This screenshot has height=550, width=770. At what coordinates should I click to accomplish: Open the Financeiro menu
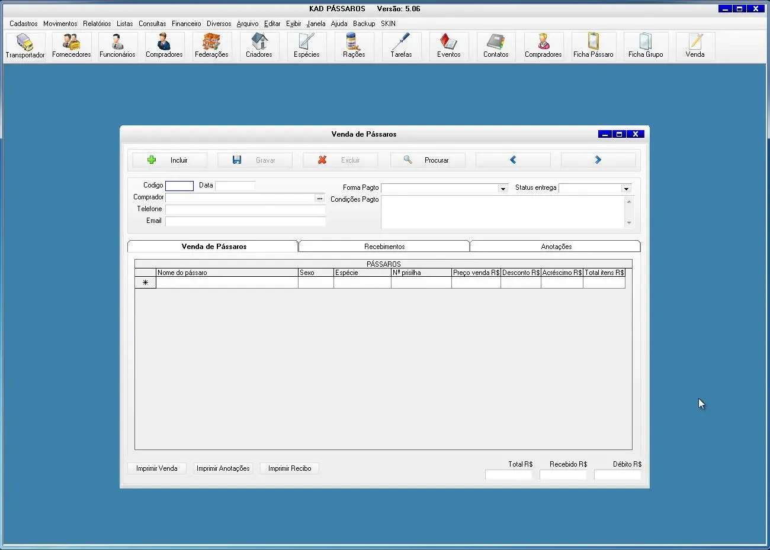pyautogui.click(x=186, y=24)
